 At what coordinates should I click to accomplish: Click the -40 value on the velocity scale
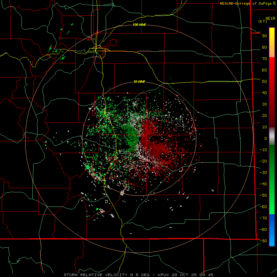coord(263,184)
